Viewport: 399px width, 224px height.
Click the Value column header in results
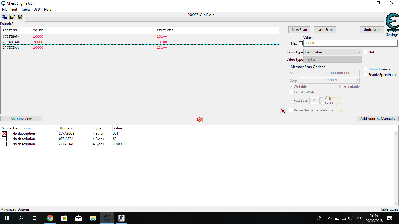(x=93, y=30)
